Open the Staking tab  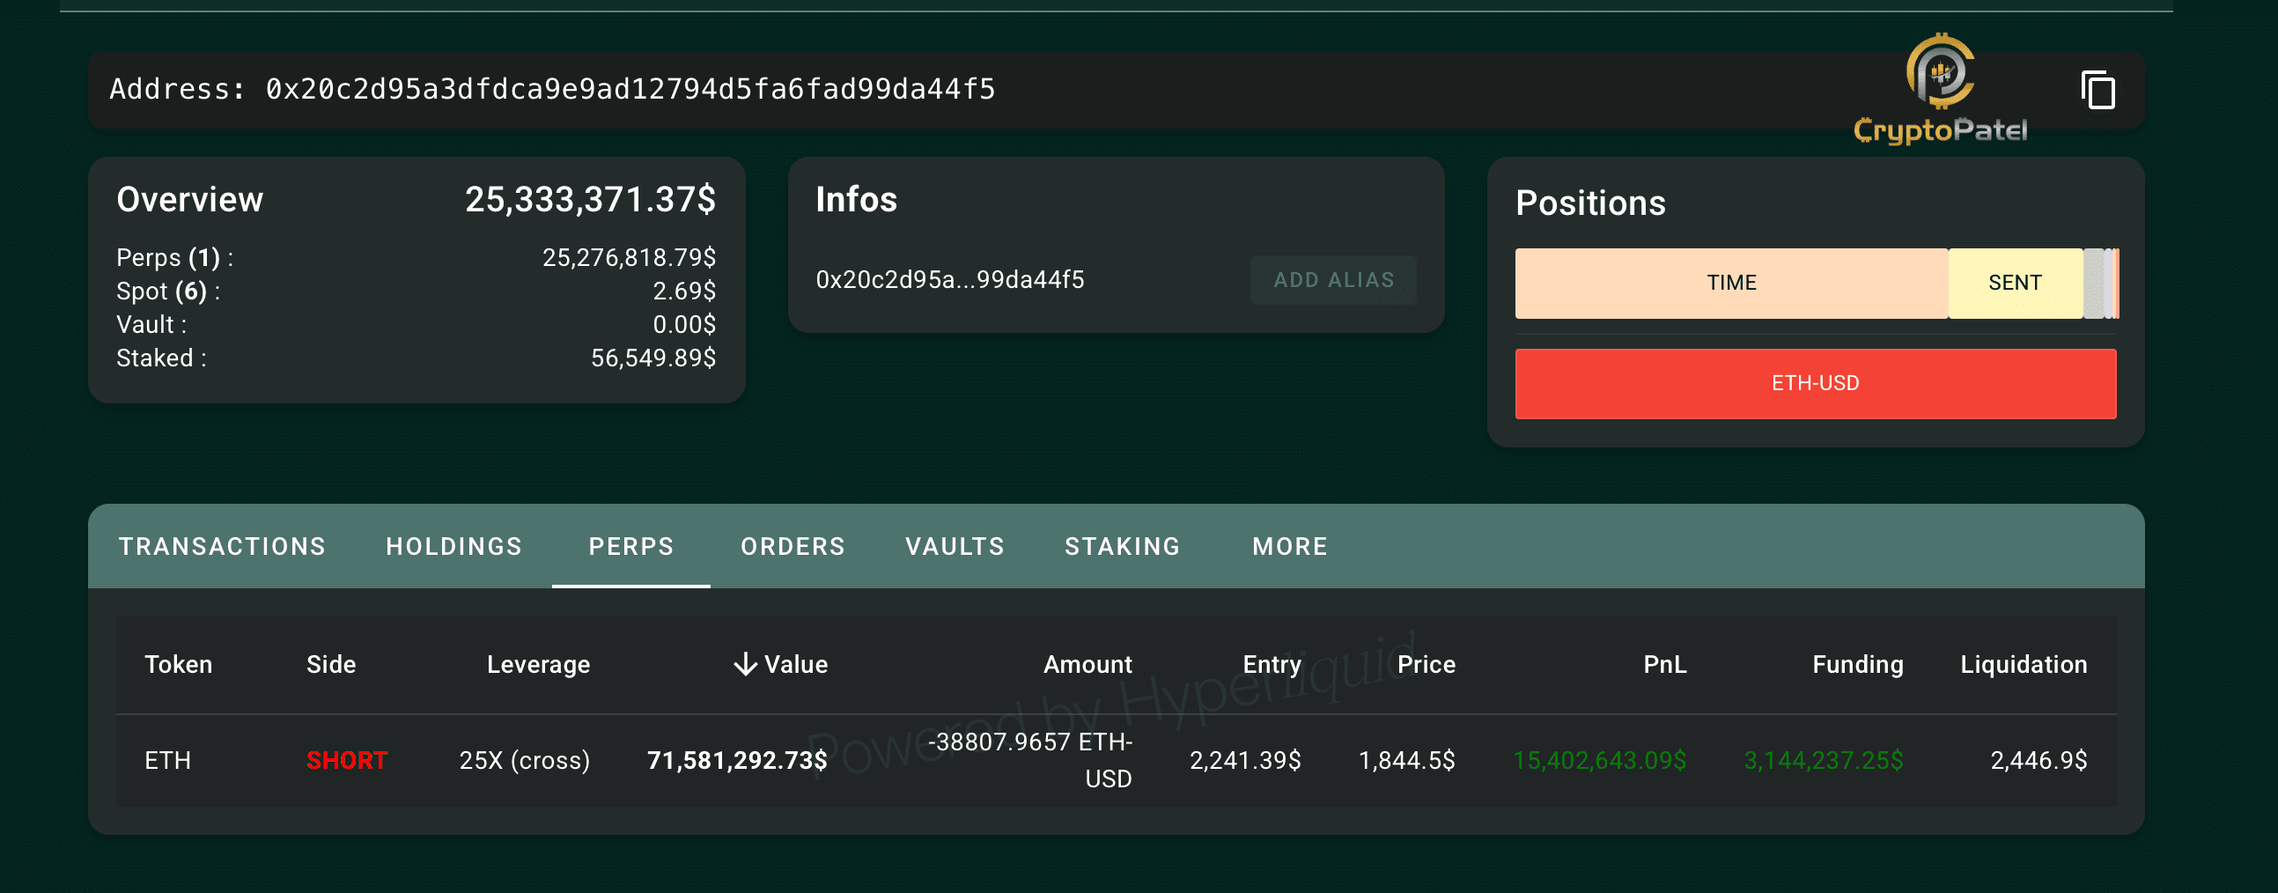1122,546
